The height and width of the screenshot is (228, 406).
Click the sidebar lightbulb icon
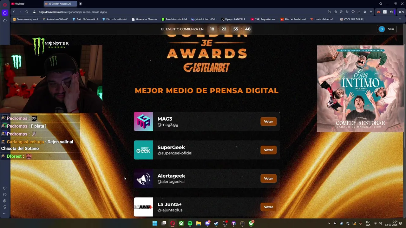5,207
